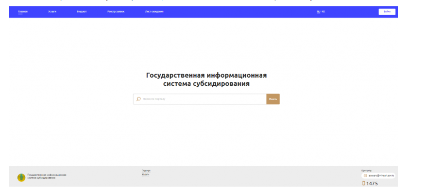Click the magnifier icon in search box
This screenshot has height=191, width=443.
[138, 99]
